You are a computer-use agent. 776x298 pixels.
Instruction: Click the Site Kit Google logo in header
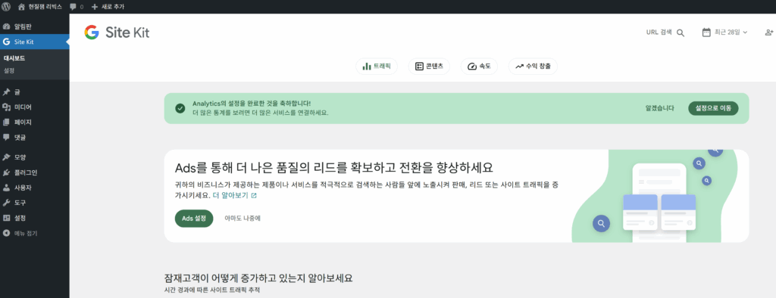click(x=92, y=32)
